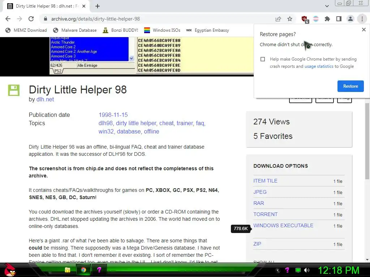This screenshot has width=370, height=277.
Task: Open the offline topic link
Action: 151,131
